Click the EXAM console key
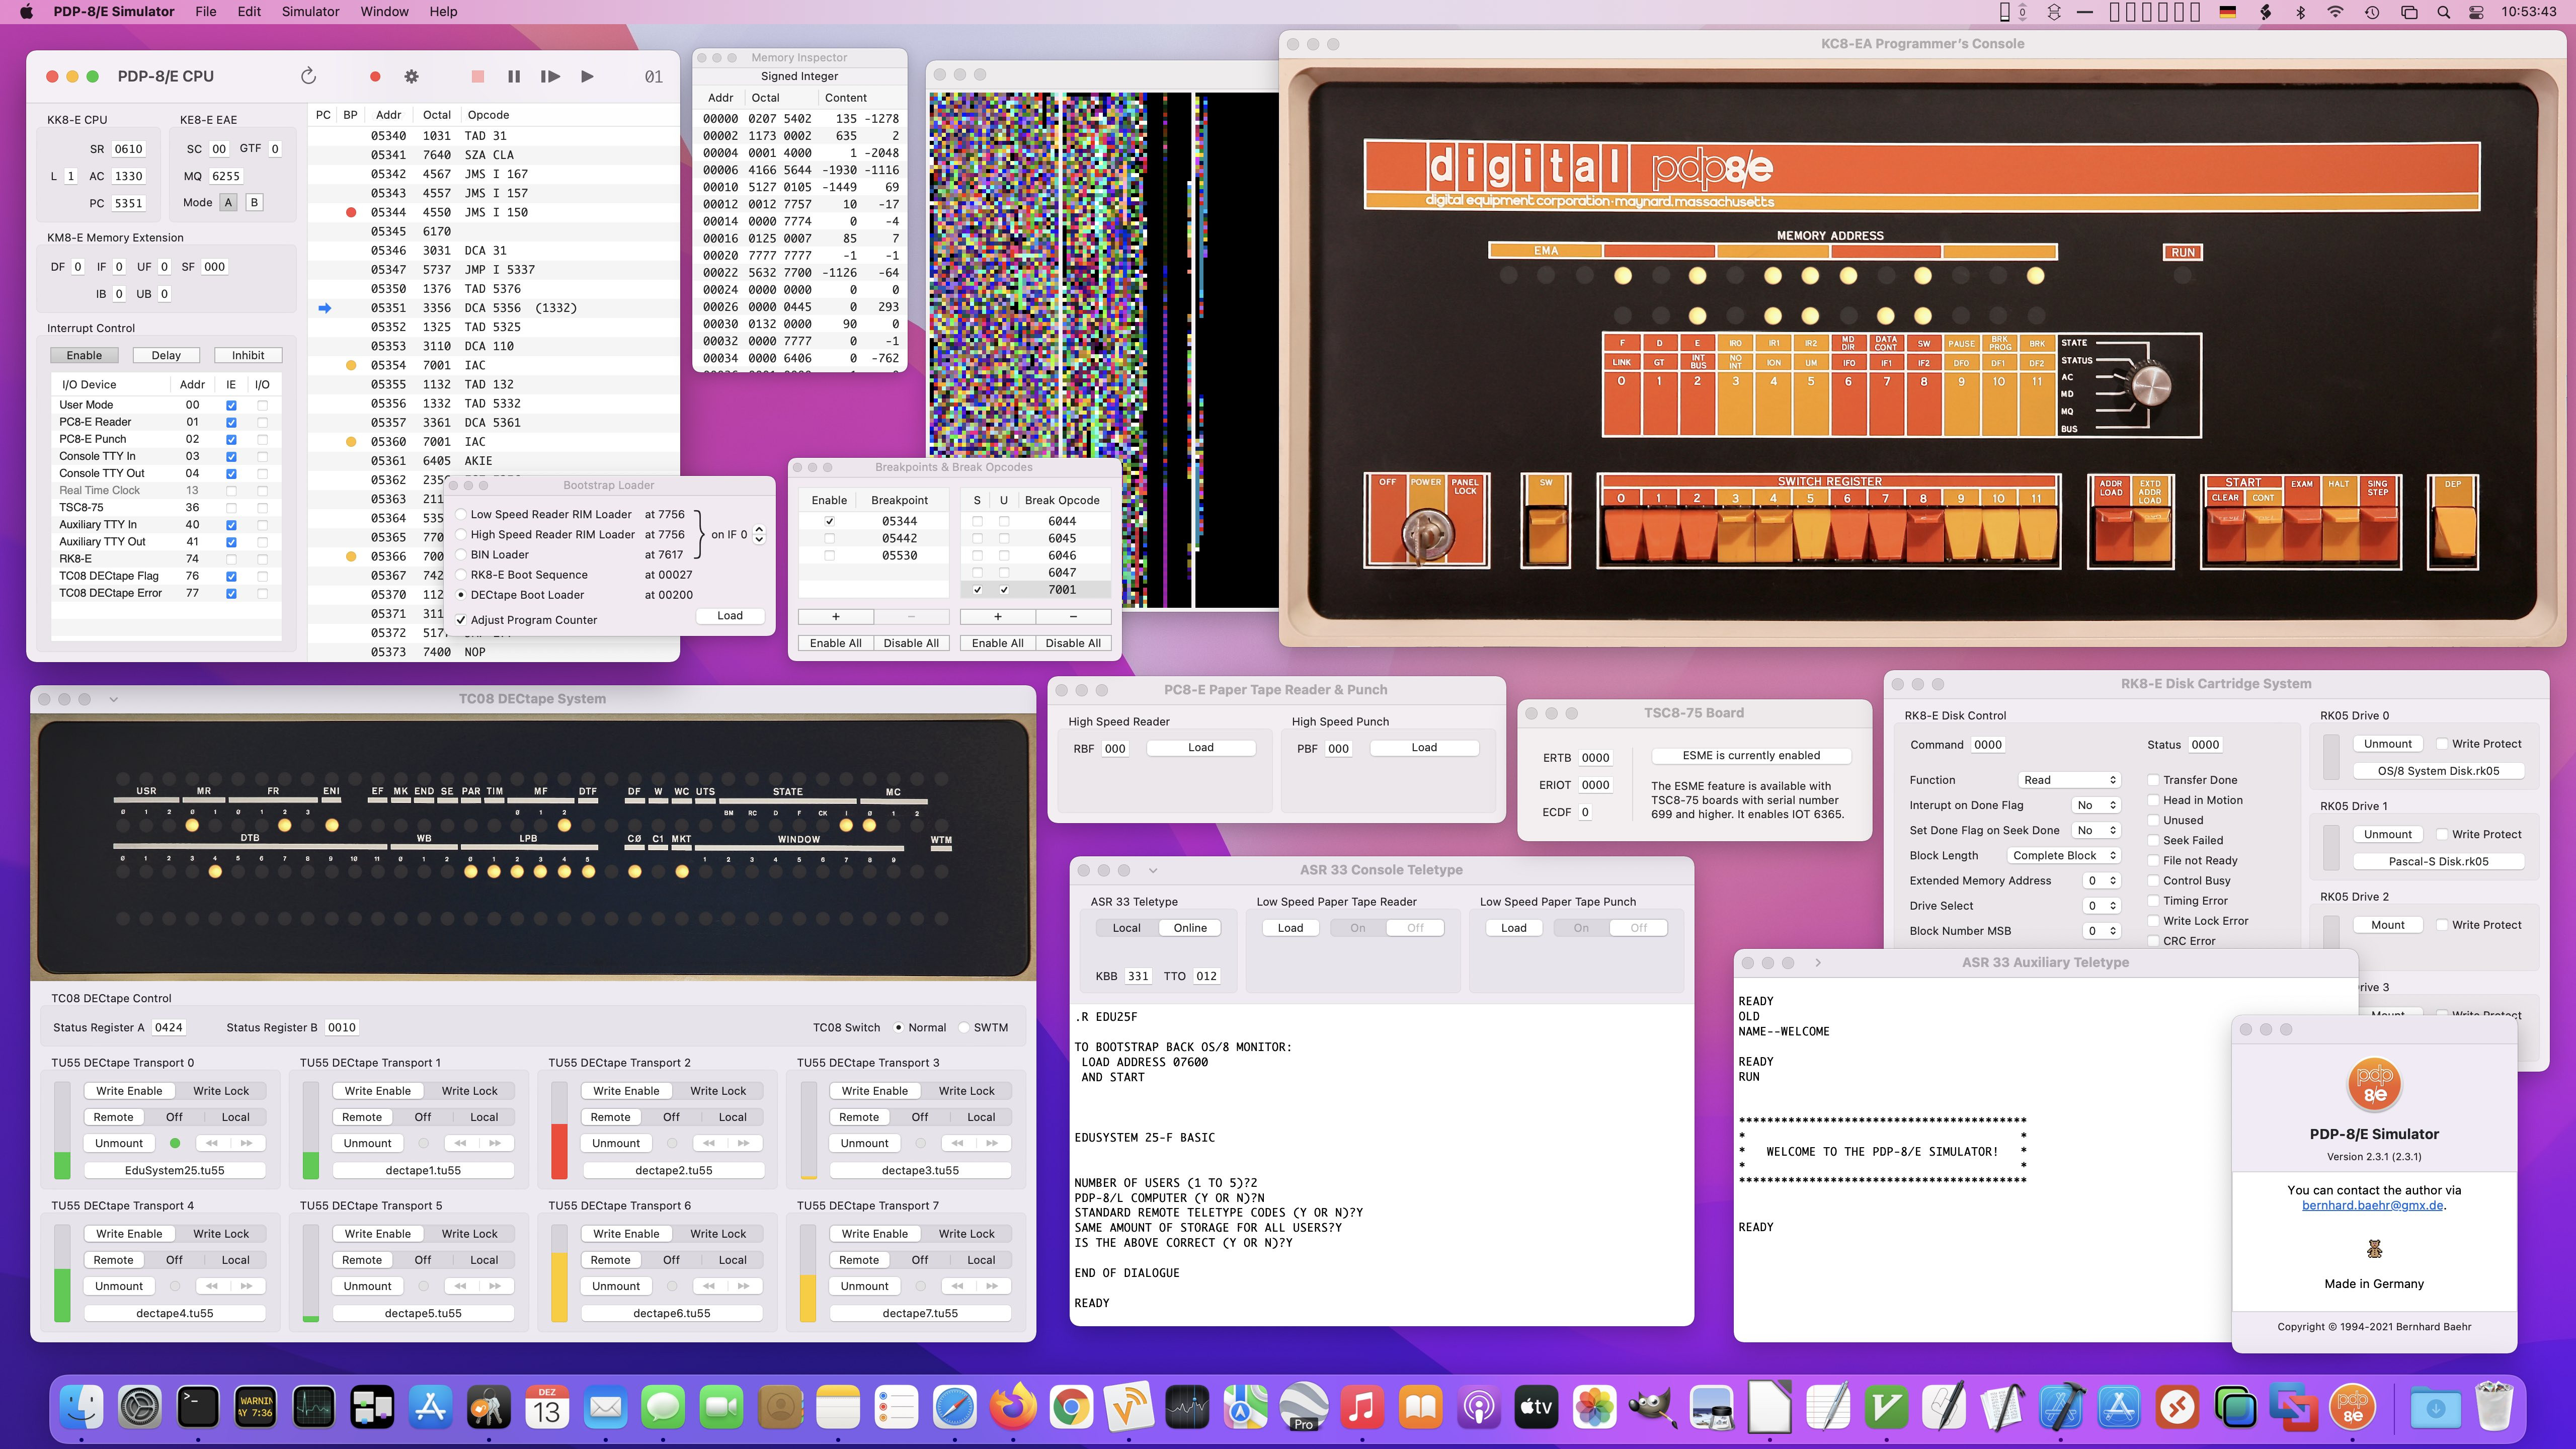 click(2302, 535)
